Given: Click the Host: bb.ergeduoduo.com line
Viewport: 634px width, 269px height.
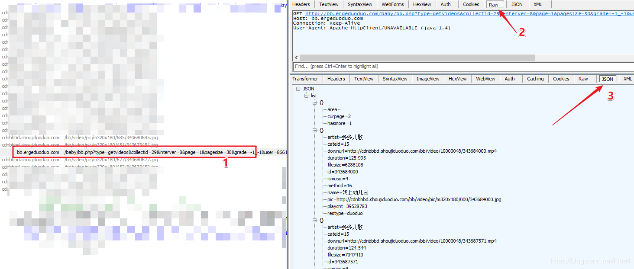Looking at the screenshot, I should pos(328,19).
